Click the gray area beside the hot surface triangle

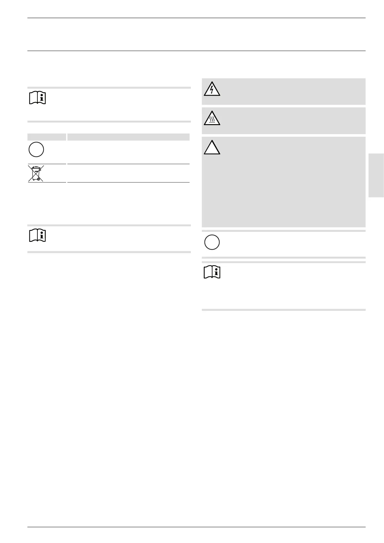pos(292,121)
